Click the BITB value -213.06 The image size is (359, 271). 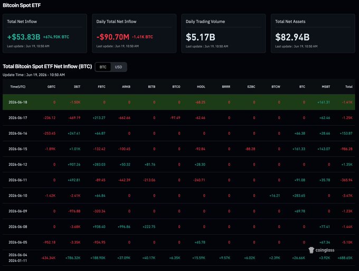(x=149, y=180)
